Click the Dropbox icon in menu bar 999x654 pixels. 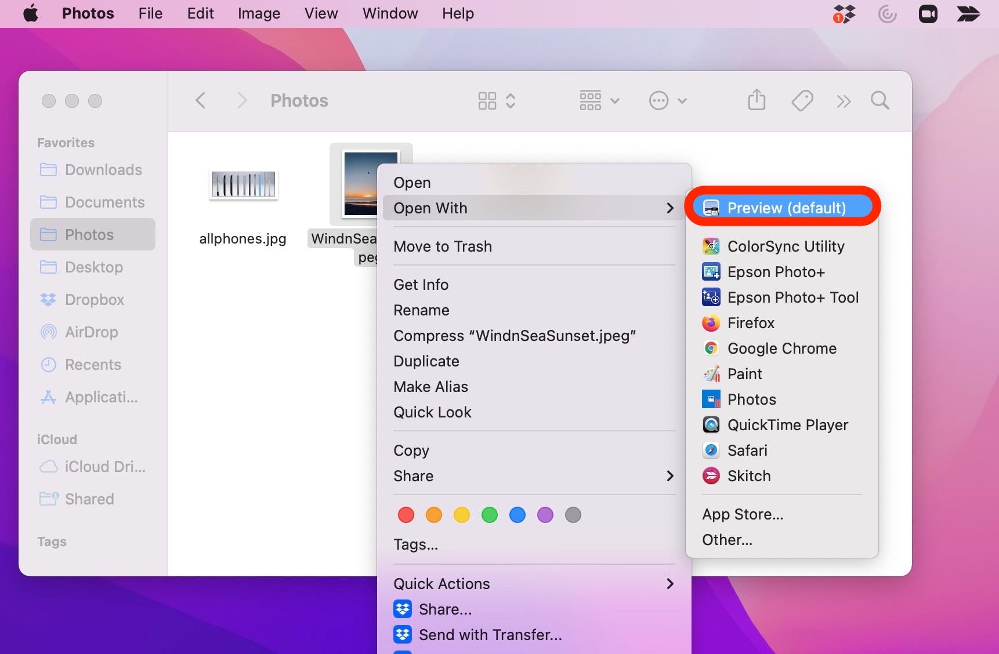pyautogui.click(x=844, y=13)
